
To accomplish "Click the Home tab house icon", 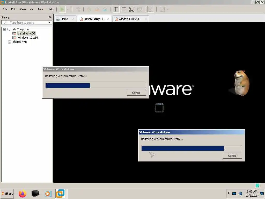I will coord(58,19).
